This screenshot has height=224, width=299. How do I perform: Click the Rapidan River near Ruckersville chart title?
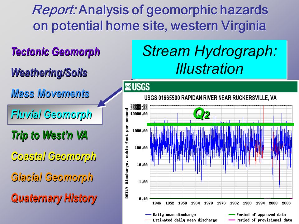tap(210, 98)
